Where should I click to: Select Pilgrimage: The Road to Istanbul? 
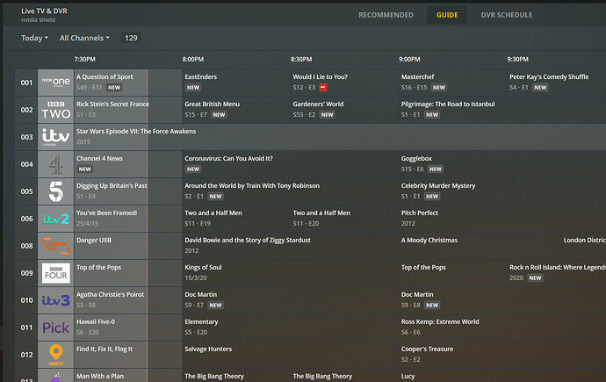point(502,110)
